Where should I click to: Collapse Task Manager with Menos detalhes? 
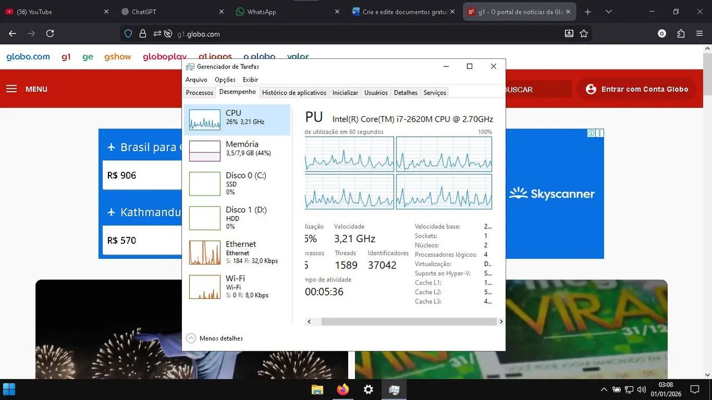click(x=214, y=338)
